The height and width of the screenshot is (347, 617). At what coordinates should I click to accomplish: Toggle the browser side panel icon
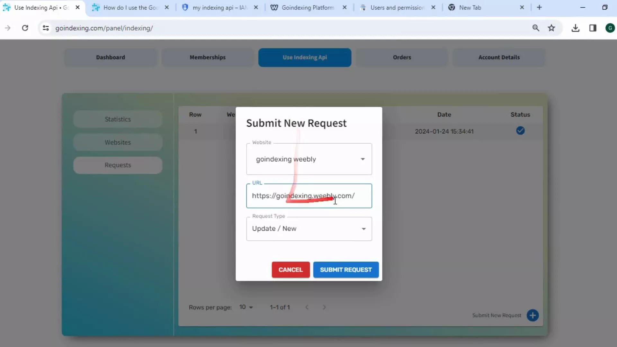tap(593, 28)
